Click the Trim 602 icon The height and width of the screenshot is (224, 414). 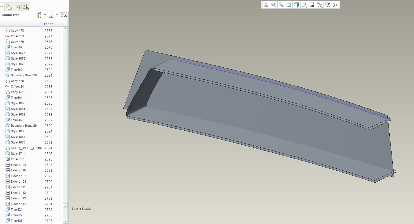click(7, 120)
